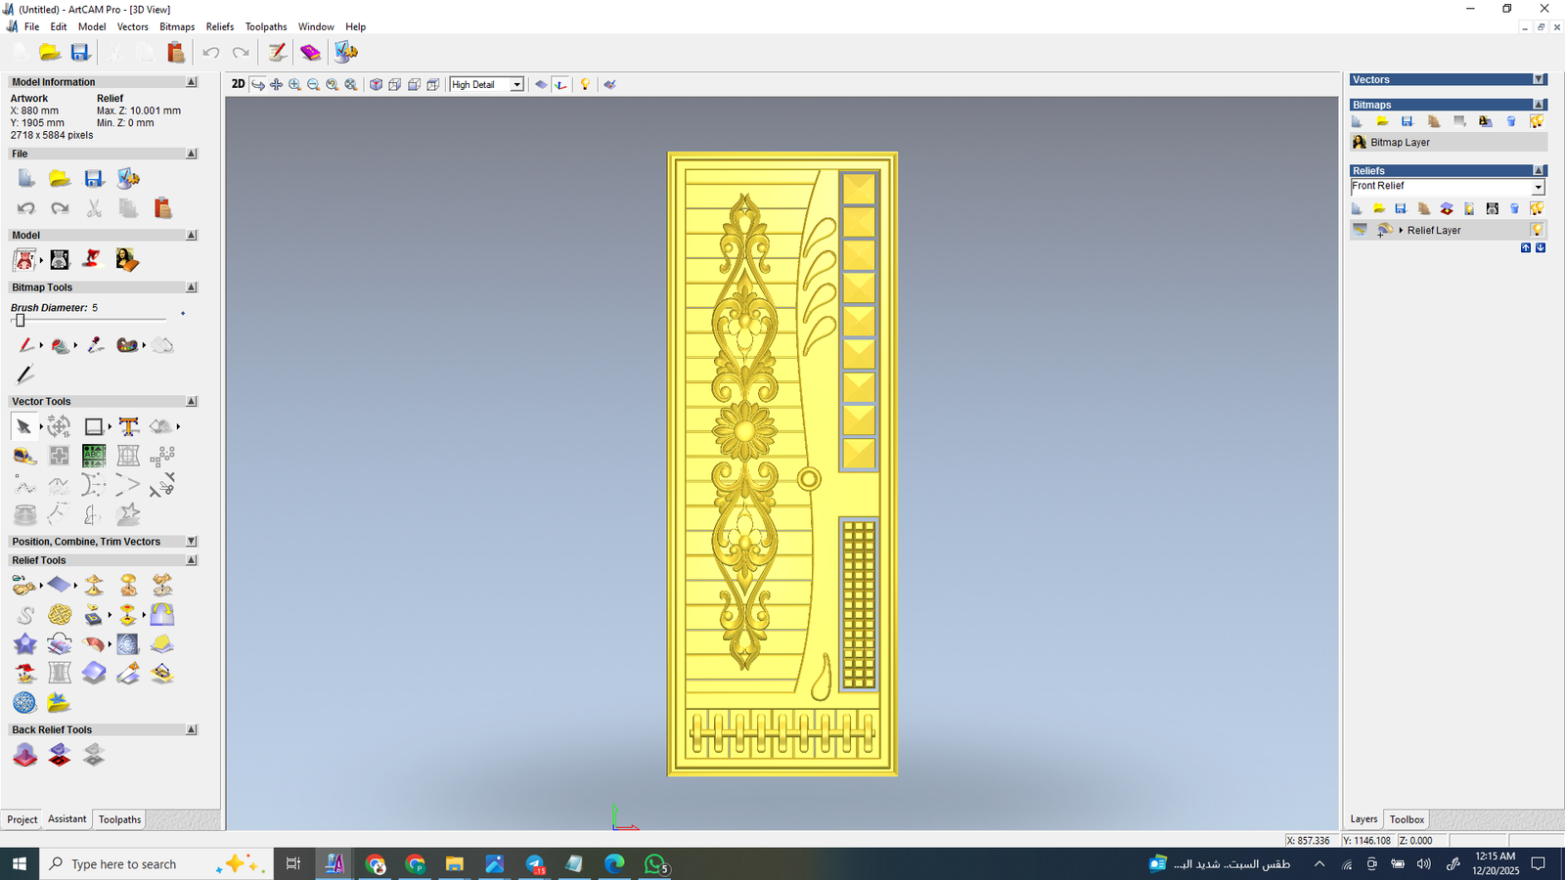Switch to the Toolbox tab
The image size is (1565, 880).
point(1407,819)
